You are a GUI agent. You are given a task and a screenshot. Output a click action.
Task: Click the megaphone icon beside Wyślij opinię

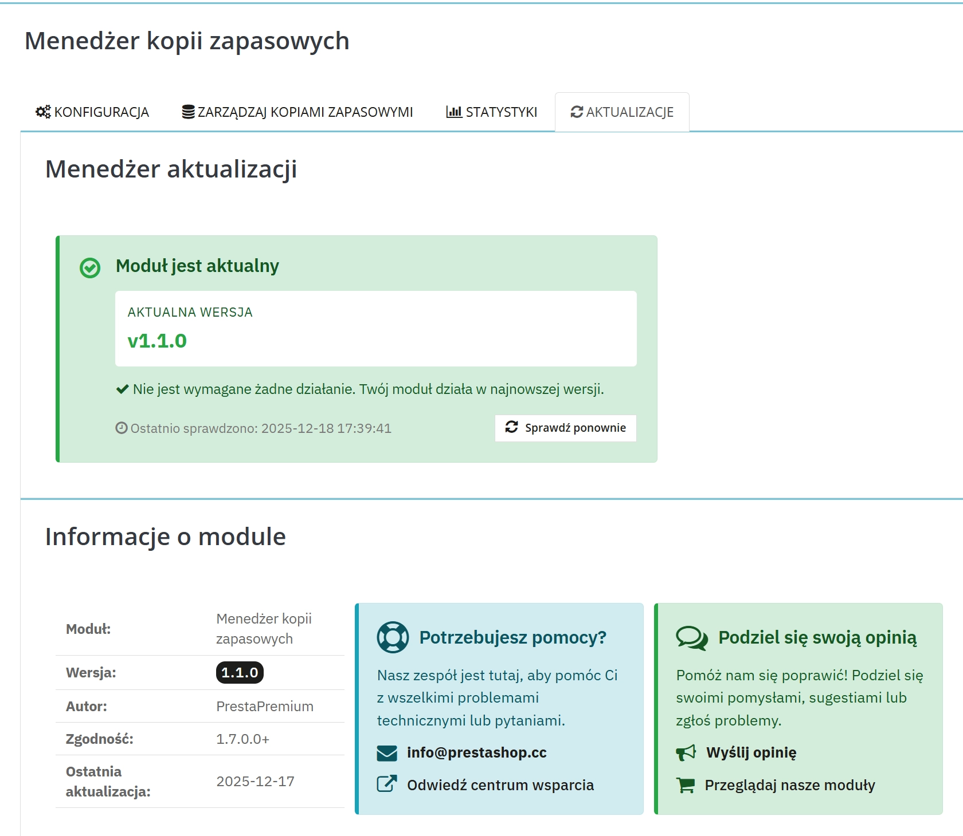pyautogui.click(x=686, y=752)
